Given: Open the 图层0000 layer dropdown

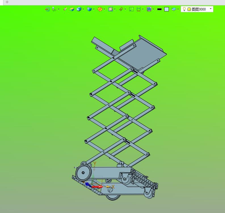Looking at the screenshot, I should pyautogui.click(x=197, y=9).
